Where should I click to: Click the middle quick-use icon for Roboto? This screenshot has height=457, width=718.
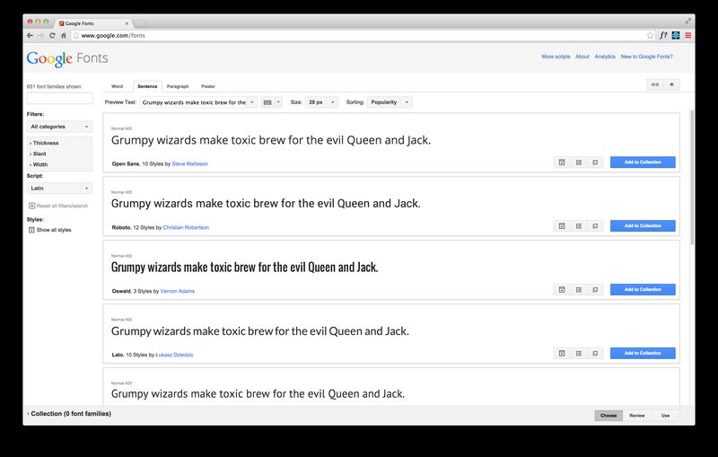579,225
